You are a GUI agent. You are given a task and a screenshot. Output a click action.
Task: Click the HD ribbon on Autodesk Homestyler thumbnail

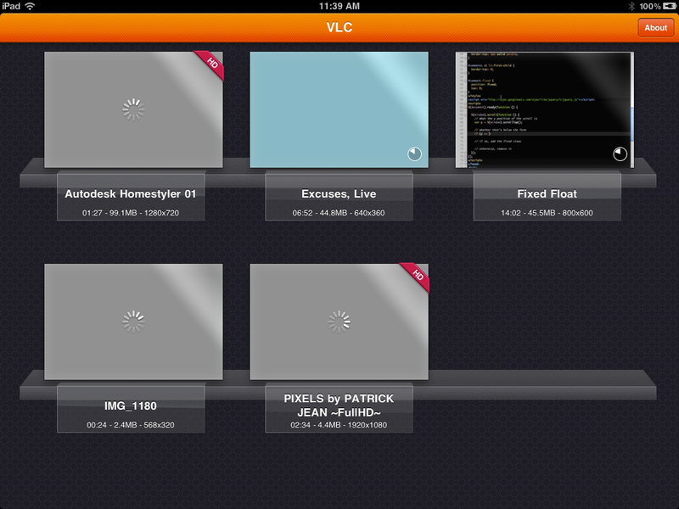[210, 64]
